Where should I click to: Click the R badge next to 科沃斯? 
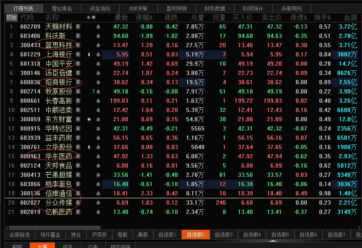point(78,36)
